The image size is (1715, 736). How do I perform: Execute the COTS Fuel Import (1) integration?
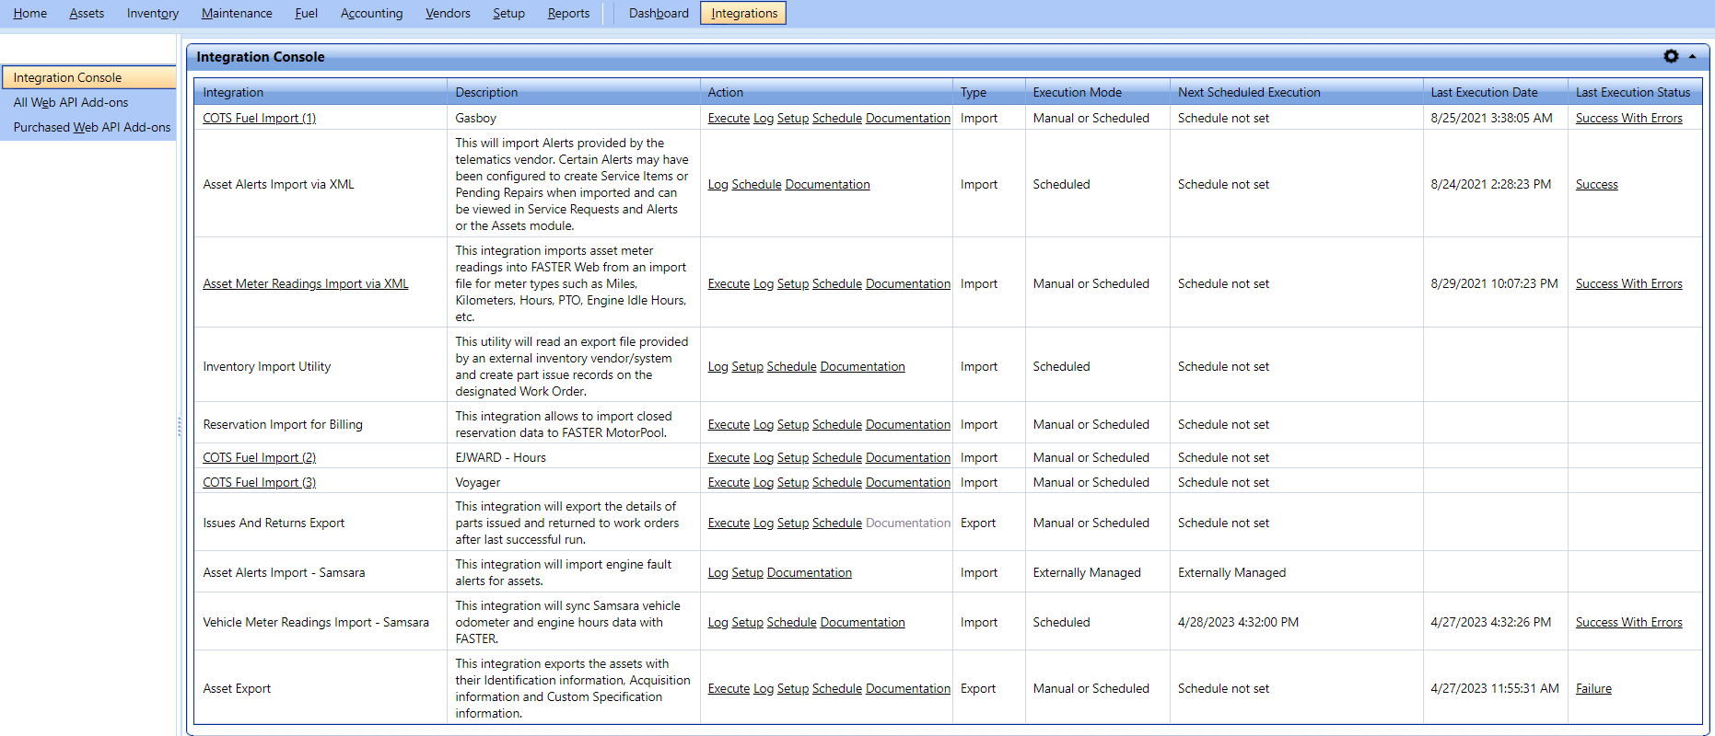(729, 118)
